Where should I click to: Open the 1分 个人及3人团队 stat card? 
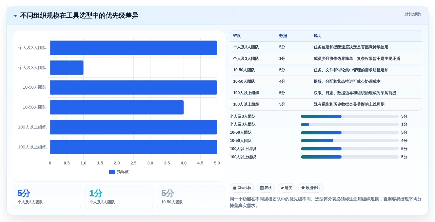click(x=119, y=197)
